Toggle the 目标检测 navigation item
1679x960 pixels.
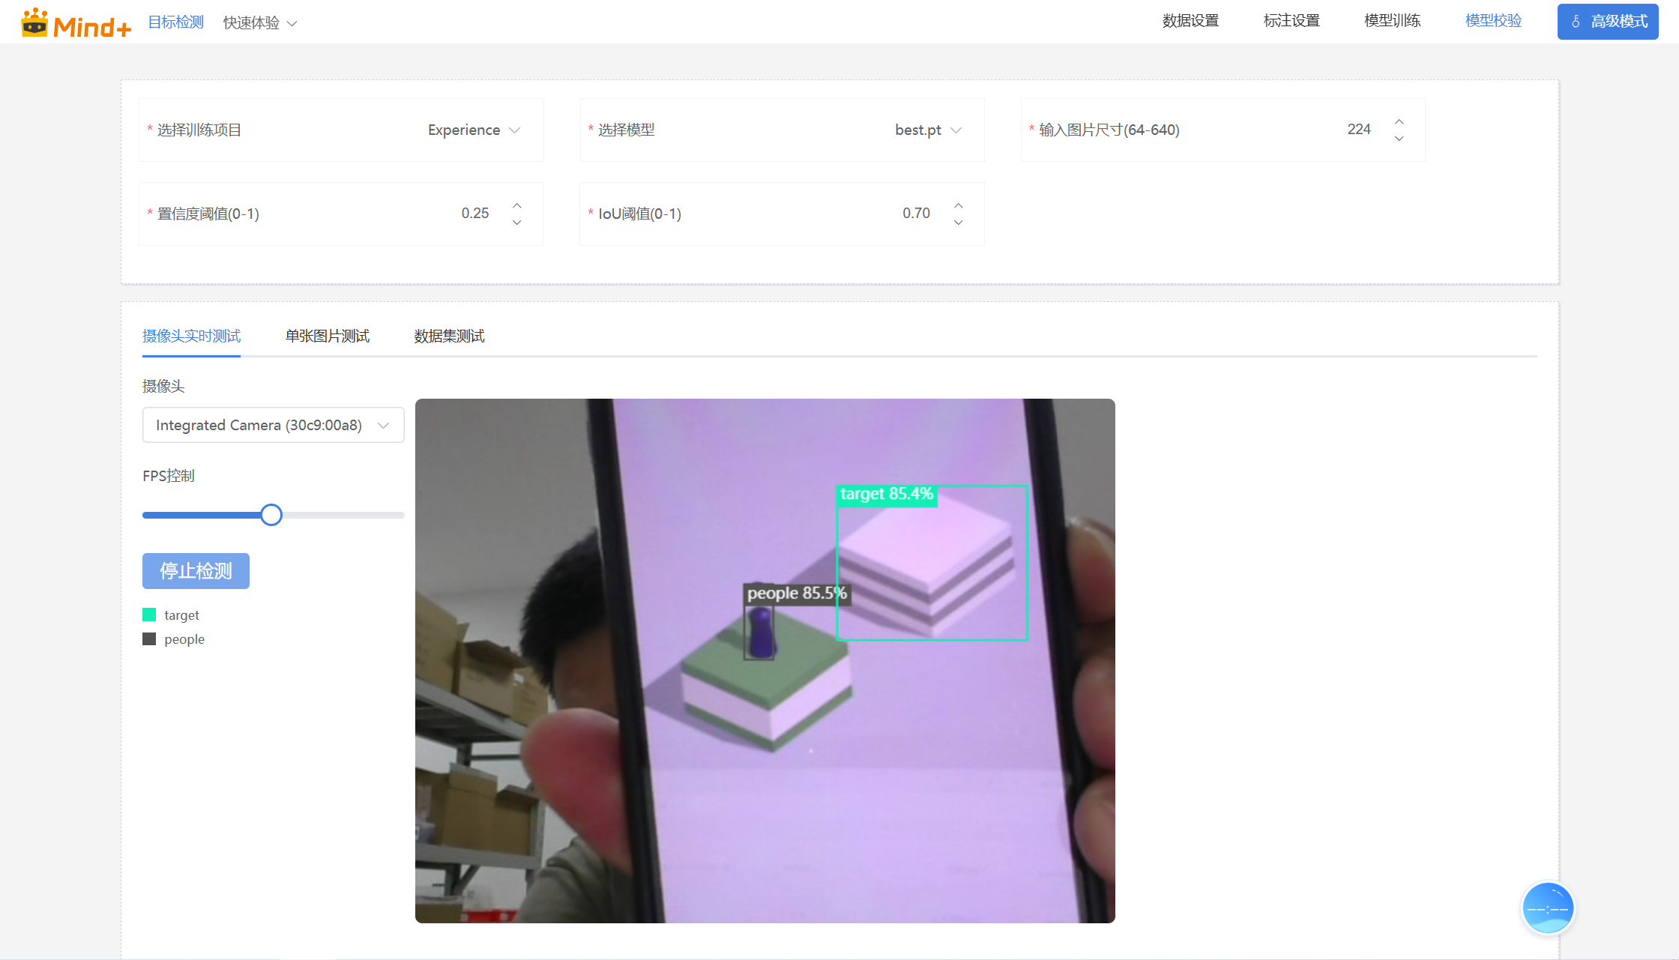(x=175, y=22)
